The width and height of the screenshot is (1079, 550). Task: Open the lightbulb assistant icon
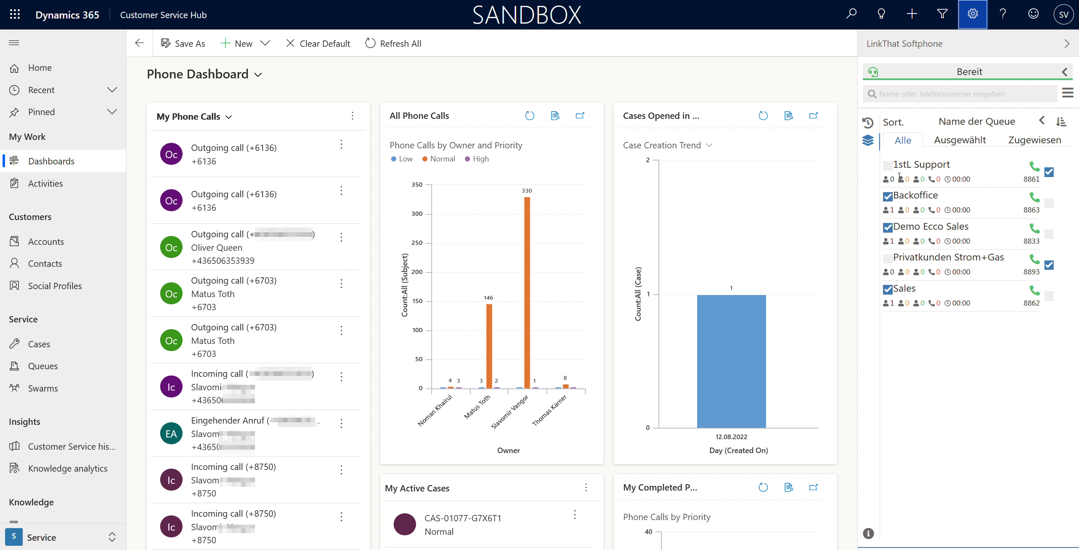click(881, 14)
